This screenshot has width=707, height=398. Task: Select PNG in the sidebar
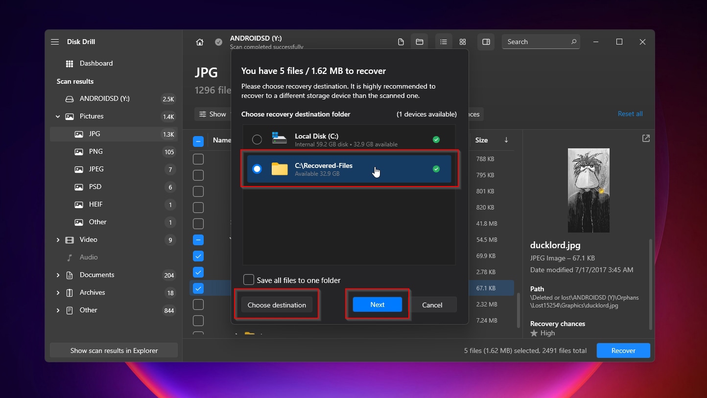(x=113, y=152)
